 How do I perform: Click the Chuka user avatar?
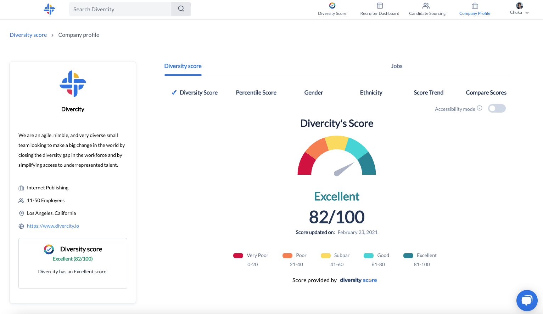click(520, 6)
